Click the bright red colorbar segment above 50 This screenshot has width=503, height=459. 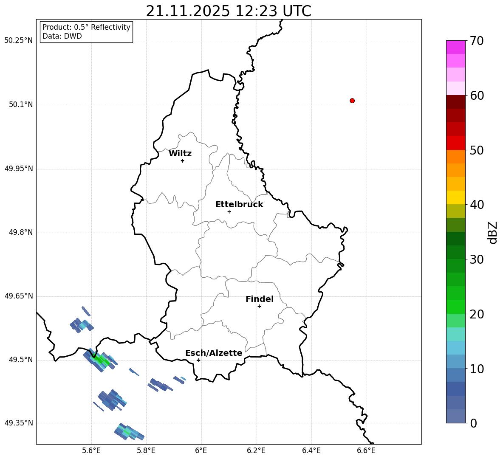pyautogui.click(x=455, y=143)
